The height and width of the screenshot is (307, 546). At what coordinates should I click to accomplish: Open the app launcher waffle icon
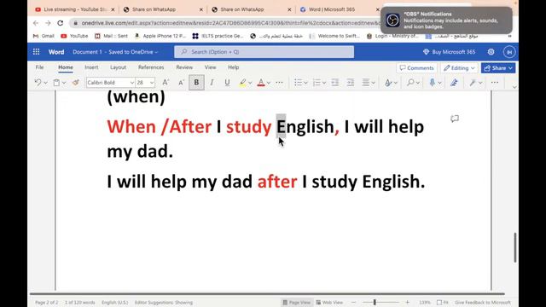click(36, 52)
